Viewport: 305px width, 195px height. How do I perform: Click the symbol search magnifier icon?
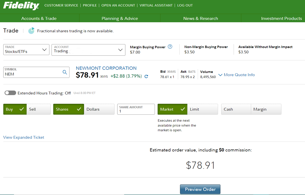coord(65,72)
